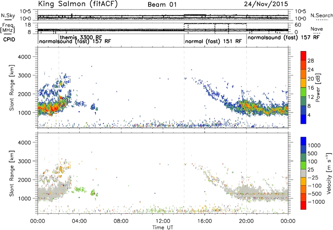
Task: Click power panel 'Slant Range [km]' axis label
Action: [x=12, y=88]
